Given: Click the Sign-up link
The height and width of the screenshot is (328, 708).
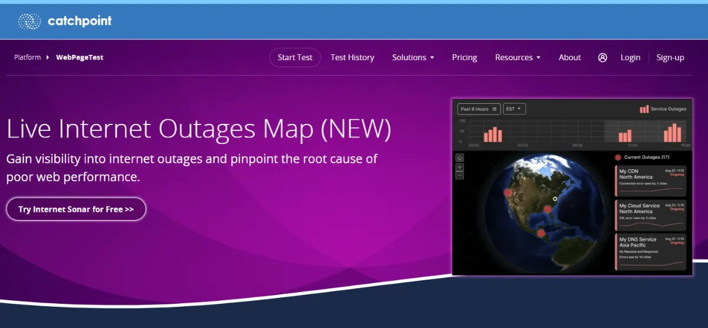Looking at the screenshot, I should (x=670, y=57).
